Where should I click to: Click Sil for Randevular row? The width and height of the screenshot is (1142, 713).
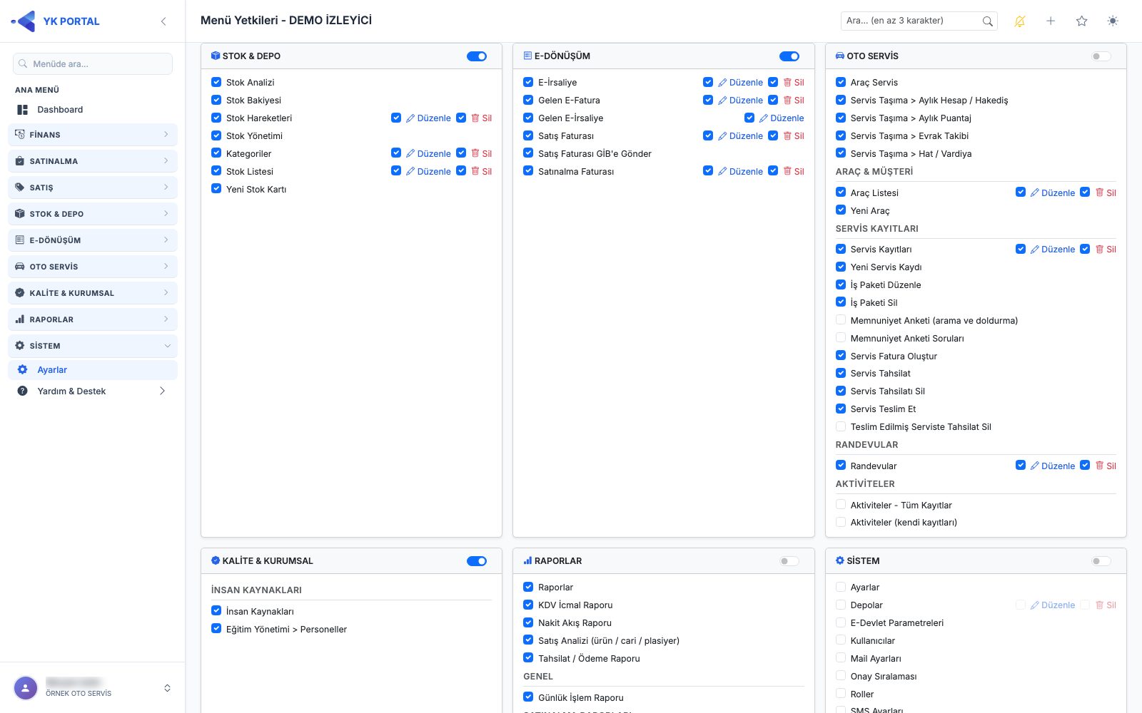click(x=1106, y=466)
